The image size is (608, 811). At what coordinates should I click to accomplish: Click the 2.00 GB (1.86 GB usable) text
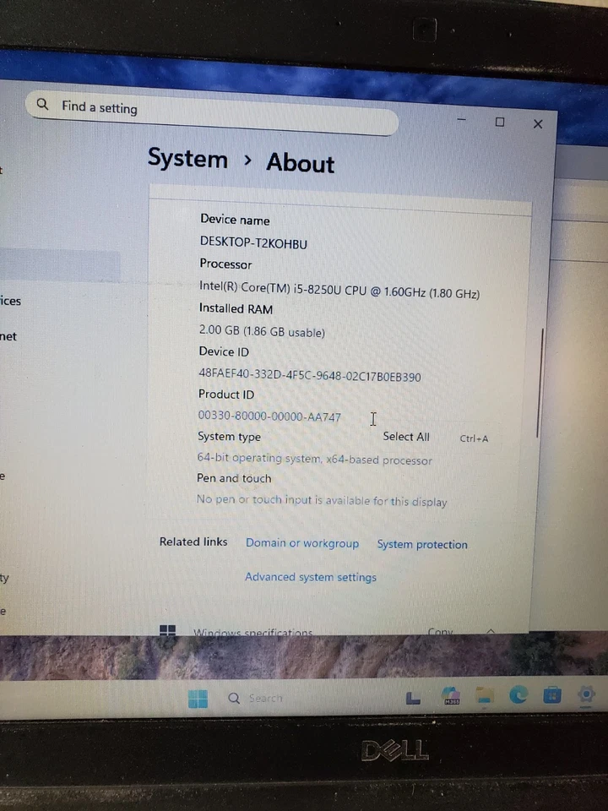coord(262,331)
